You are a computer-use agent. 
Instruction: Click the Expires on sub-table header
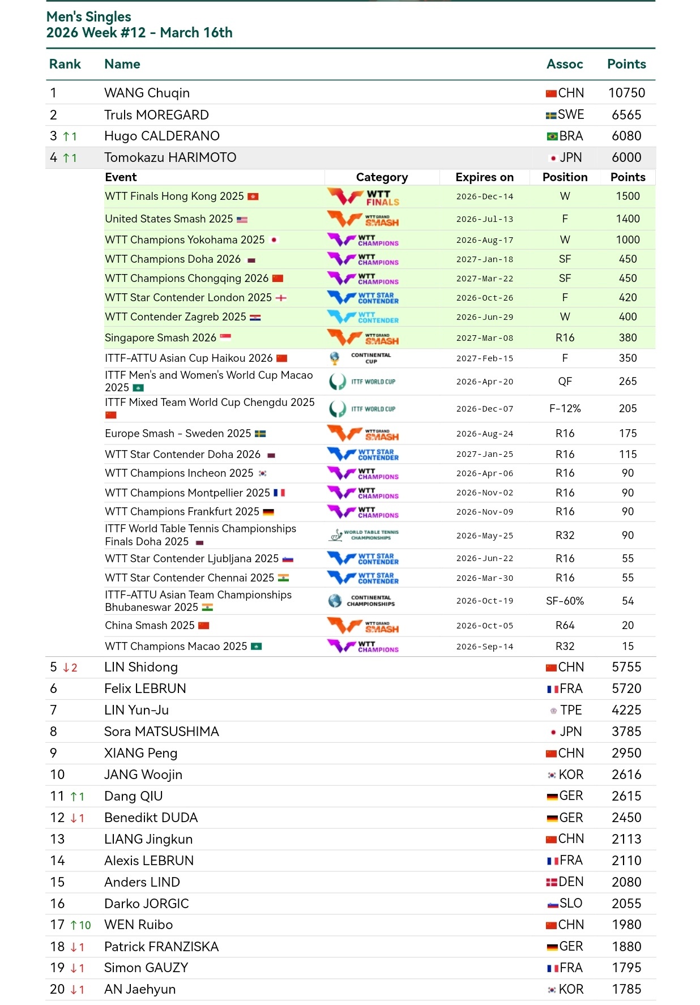[484, 178]
